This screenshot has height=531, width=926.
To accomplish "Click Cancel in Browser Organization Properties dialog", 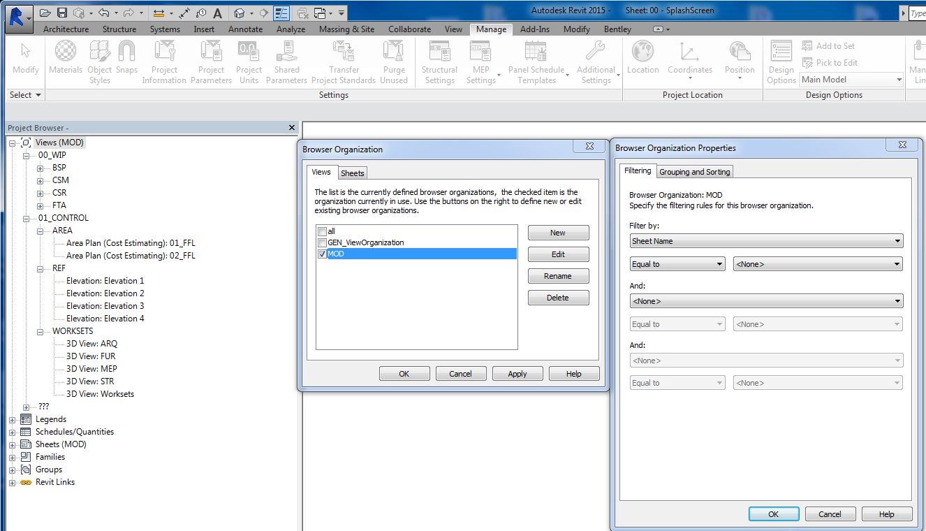I will tap(830, 514).
